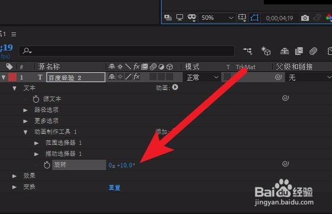This screenshot has width=332, height=214.
Task: Click the fx effects column header
Action: 136,66
